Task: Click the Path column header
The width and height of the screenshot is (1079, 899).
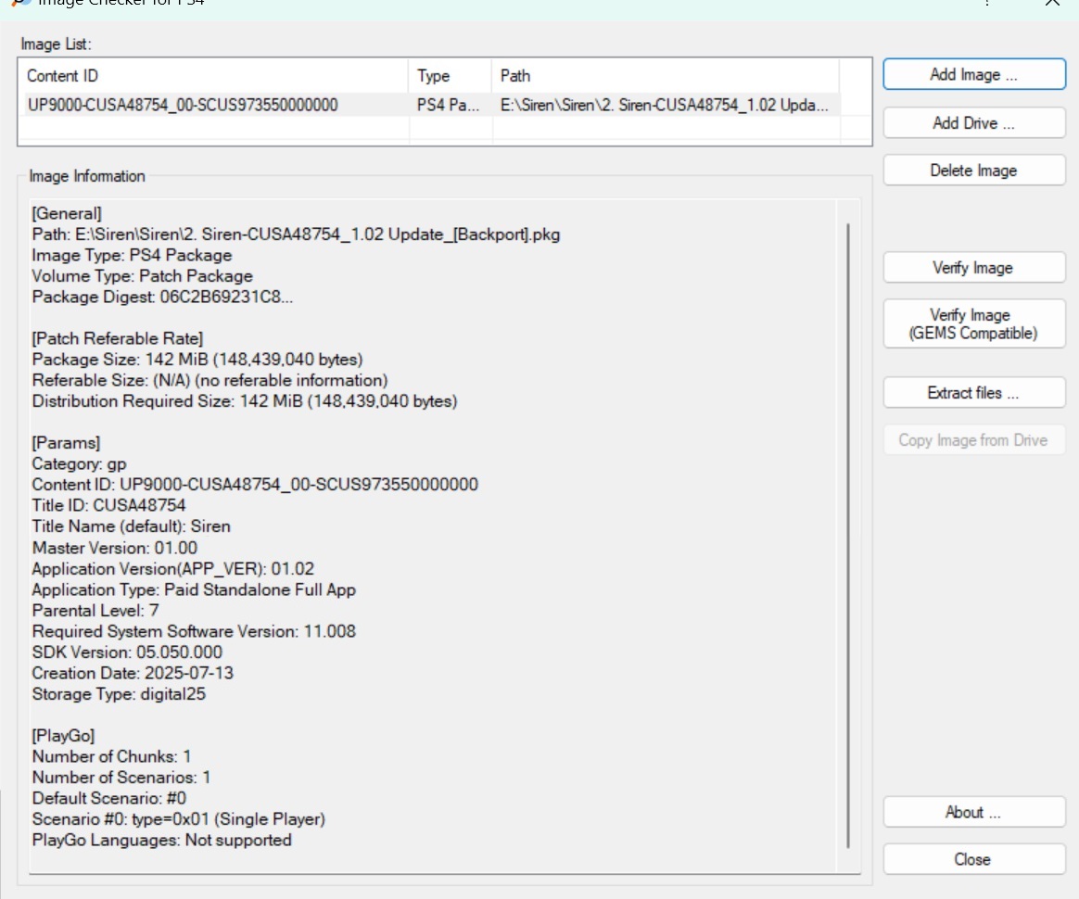Action: pos(665,76)
